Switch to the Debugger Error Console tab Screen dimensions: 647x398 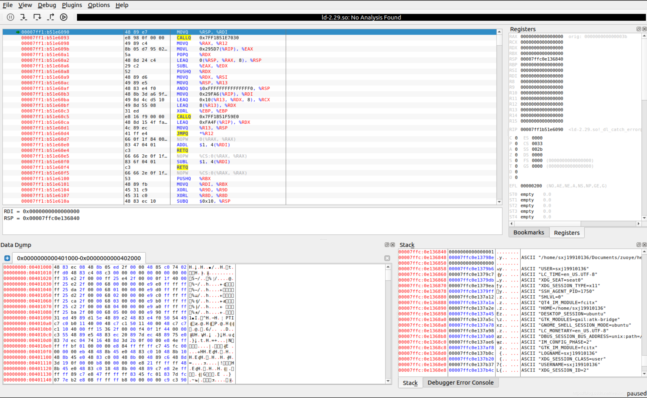point(460,383)
